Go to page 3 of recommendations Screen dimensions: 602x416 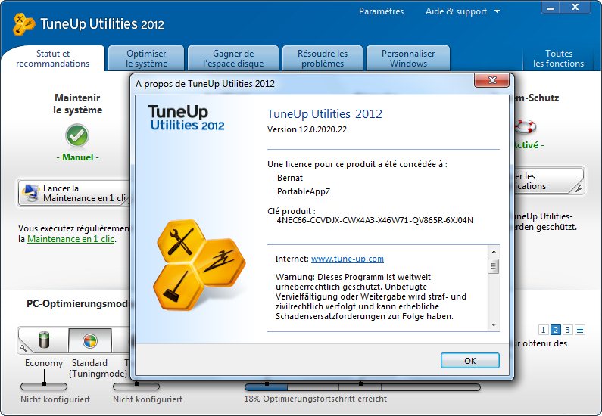click(567, 330)
